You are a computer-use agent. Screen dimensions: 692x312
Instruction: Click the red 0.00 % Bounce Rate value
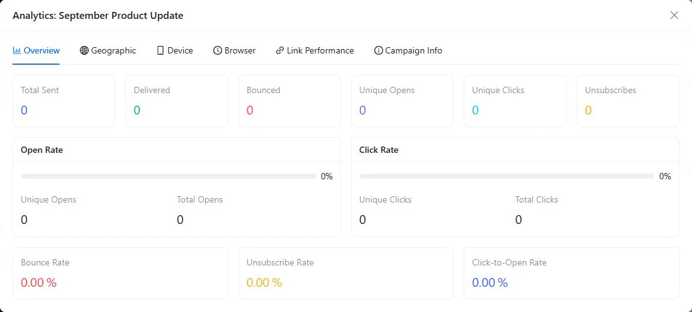pos(39,283)
